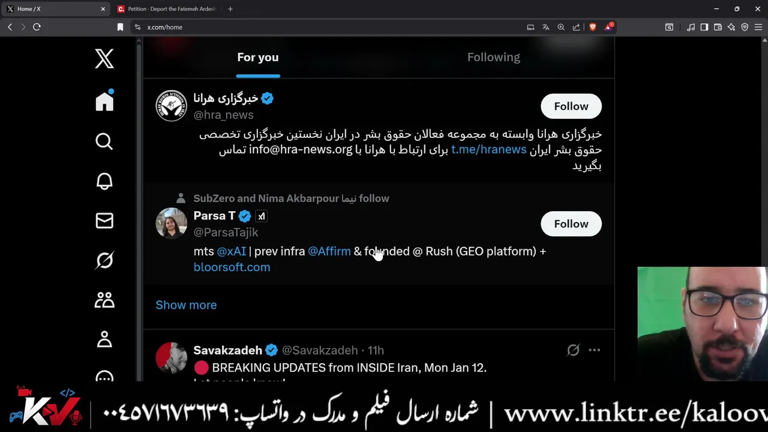768x432 pixels.
Task: Open the t.me/hranews link
Action: [x=488, y=149]
